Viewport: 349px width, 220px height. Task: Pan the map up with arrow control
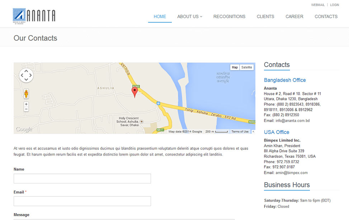tap(26, 70)
